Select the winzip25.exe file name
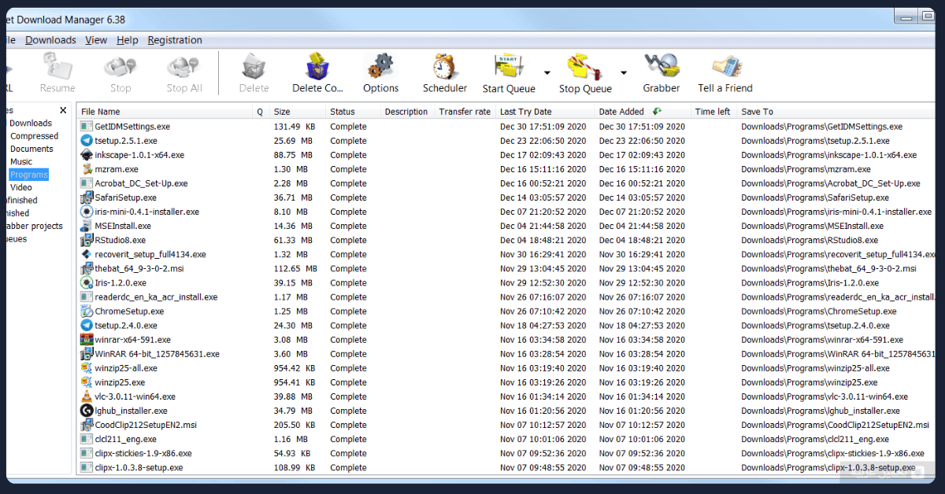The height and width of the screenshot is (494, 945). [x=120, y=382]
